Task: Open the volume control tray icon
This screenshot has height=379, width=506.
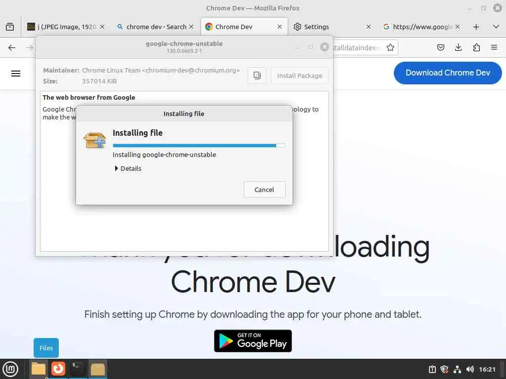Action: [470, 369]
